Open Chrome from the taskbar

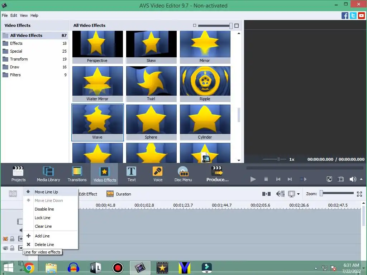click(29, 268)
